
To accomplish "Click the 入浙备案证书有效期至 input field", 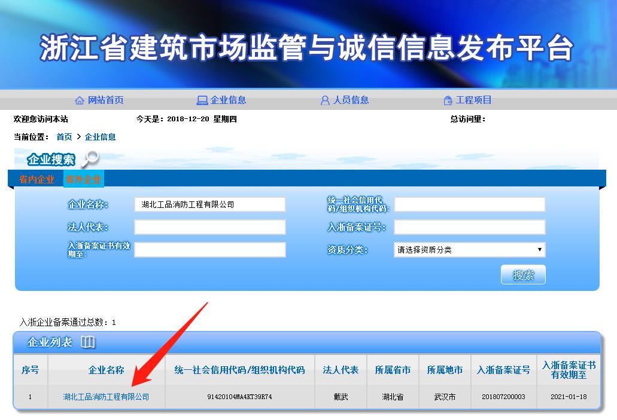I will point(209,250).
